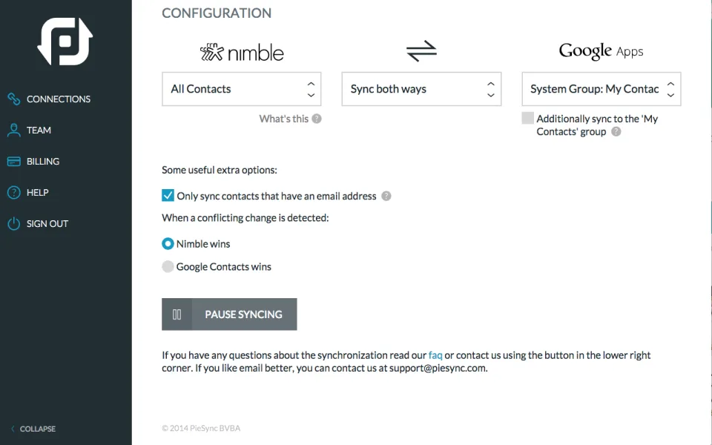The width and height of the screenshot is (712, 445).
Task: Open the Team menu item
Action: coord(39,131)
